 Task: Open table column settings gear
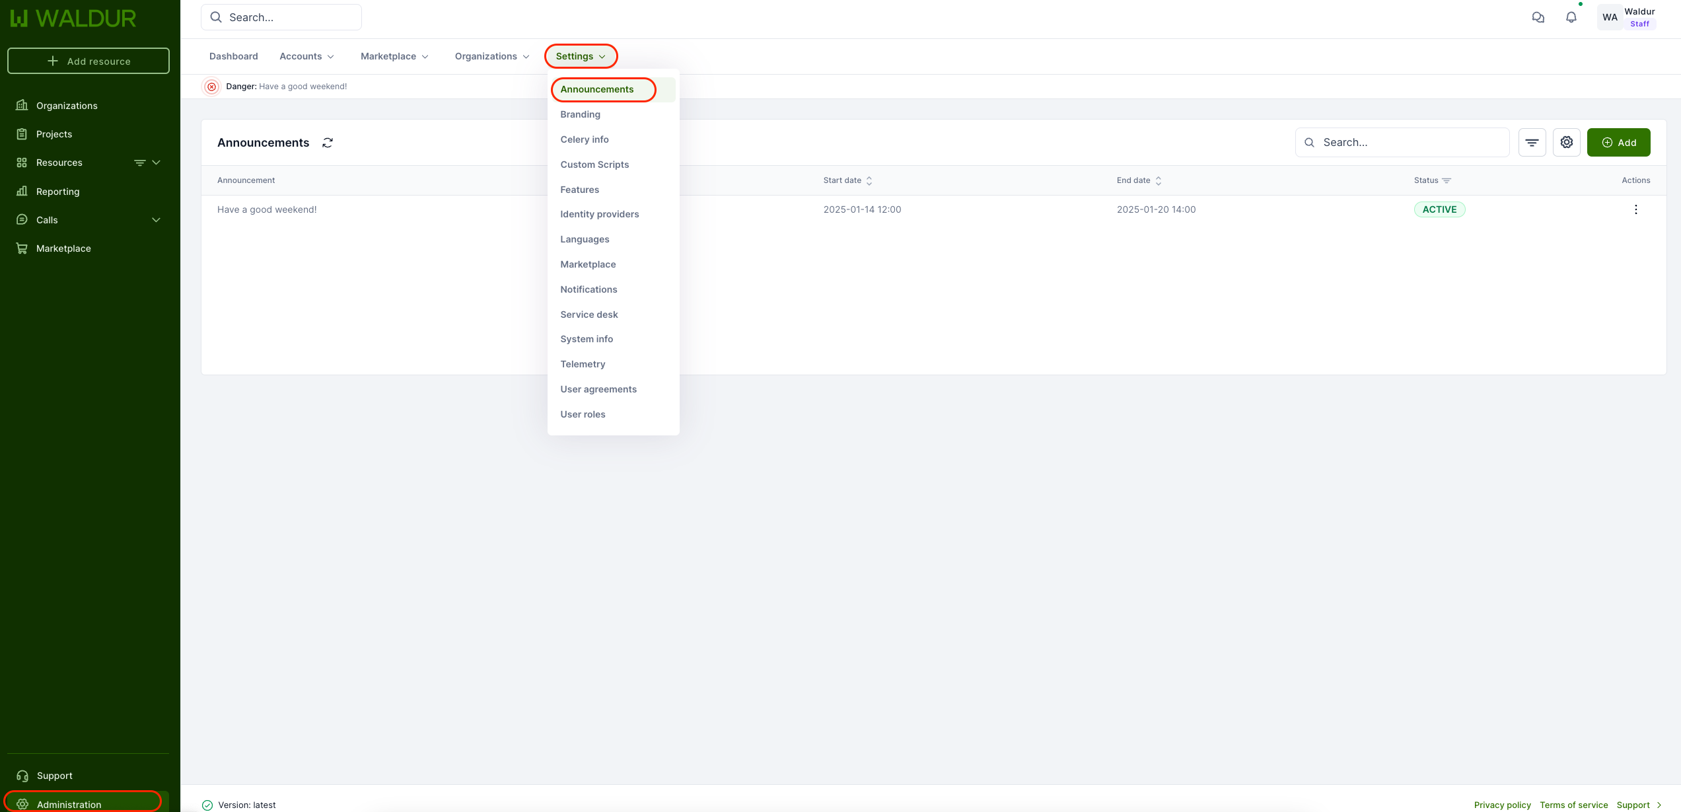1566,143
